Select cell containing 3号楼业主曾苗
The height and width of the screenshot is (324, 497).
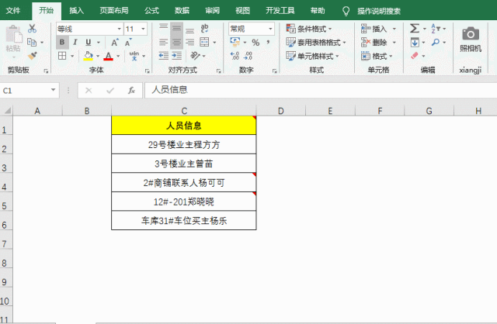[x=183, y=164]
